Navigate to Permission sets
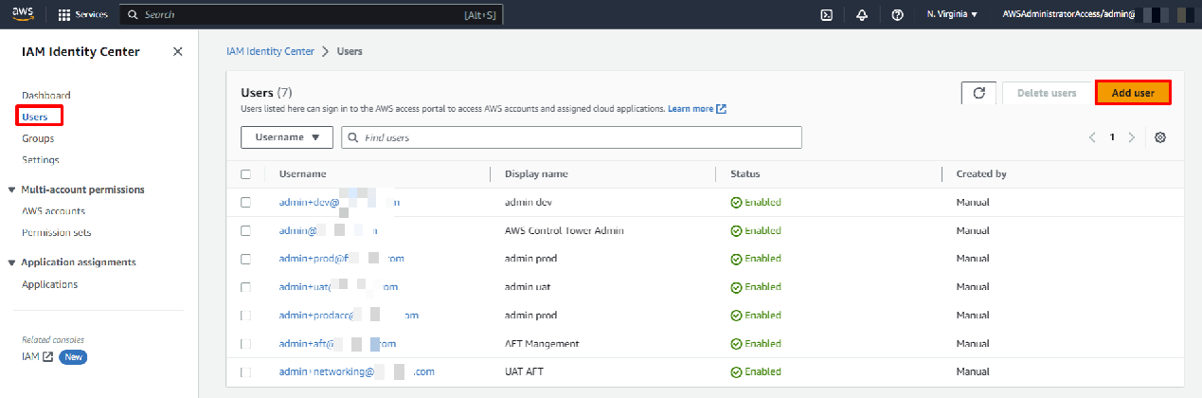Viewport: 1202px width, 398px height. (x=56, y=232)
